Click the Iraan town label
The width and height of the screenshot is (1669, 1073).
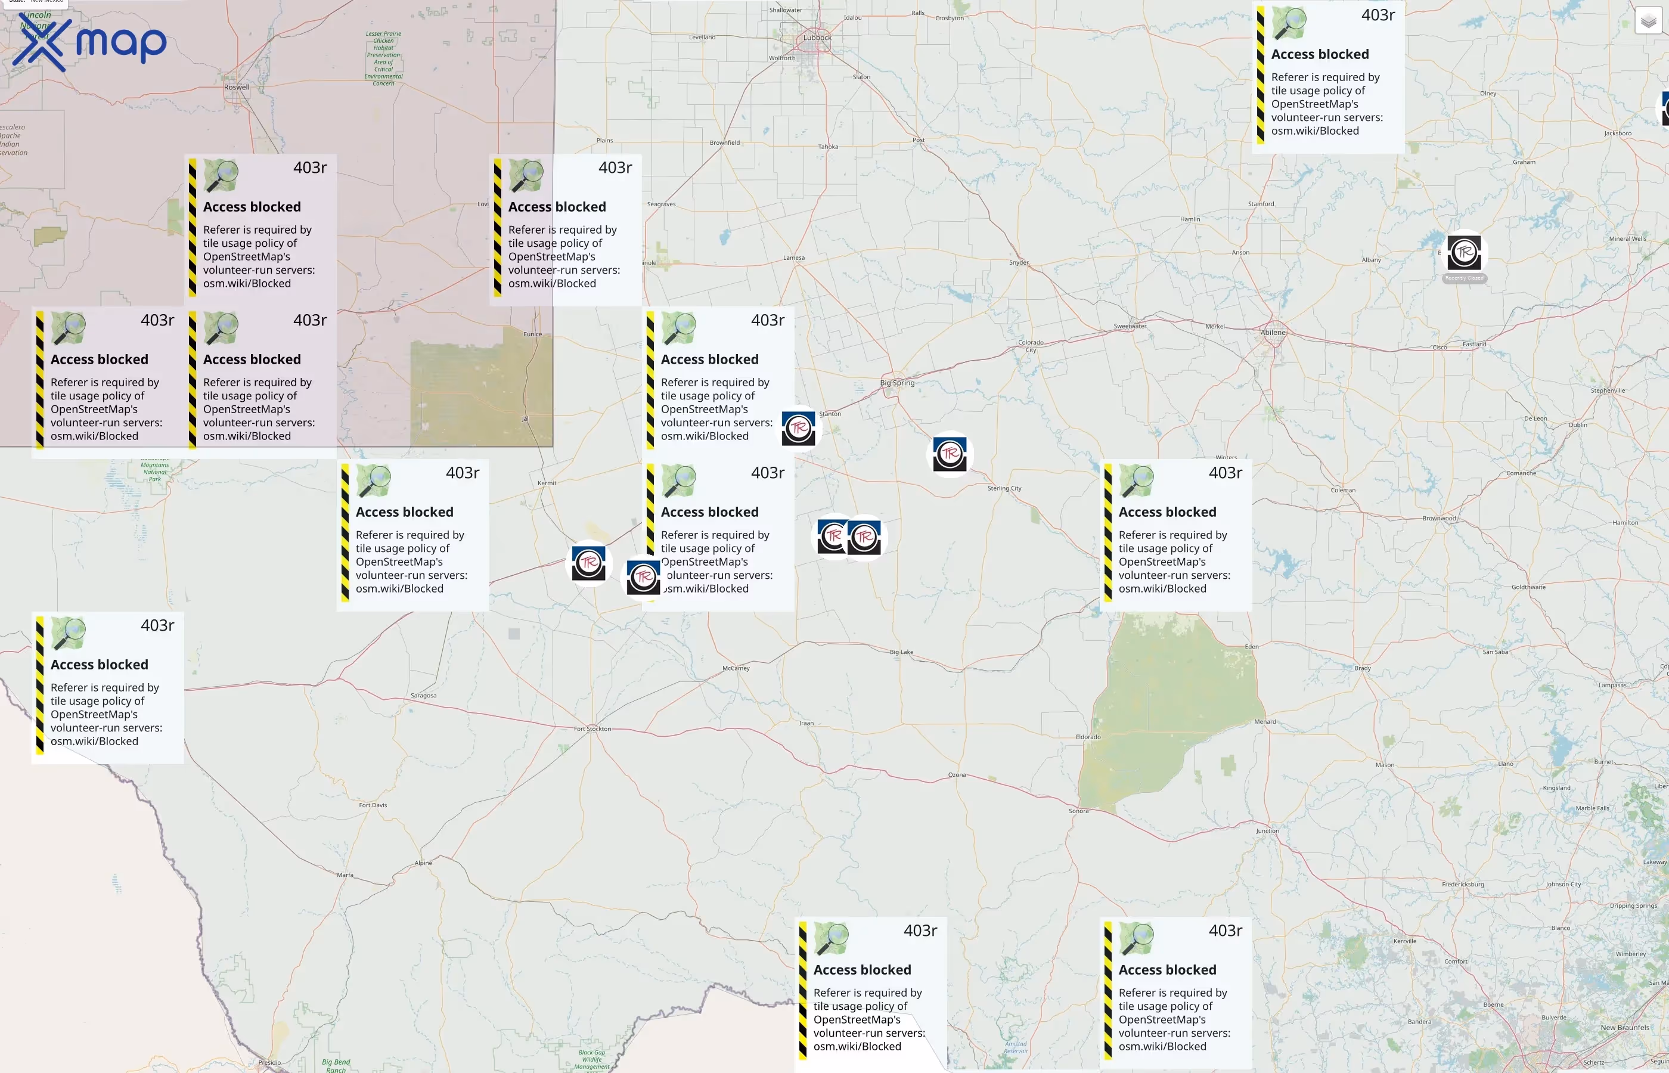pos(806,722)
